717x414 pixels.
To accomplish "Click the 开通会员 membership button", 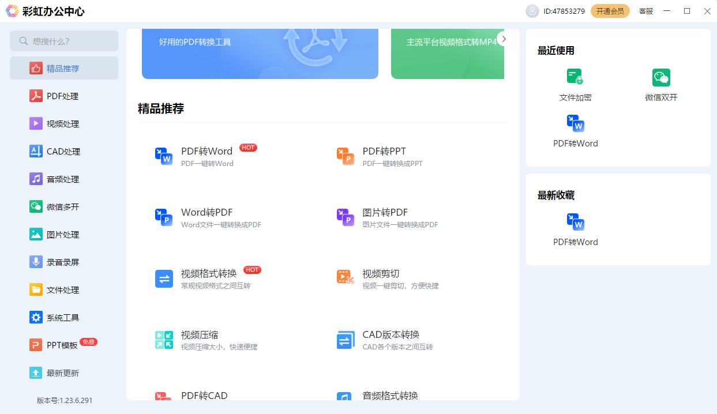I will [x=610, y=10].
